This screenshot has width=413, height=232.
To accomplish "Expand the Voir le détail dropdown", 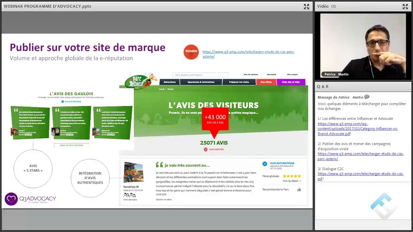I will point(292,181).
